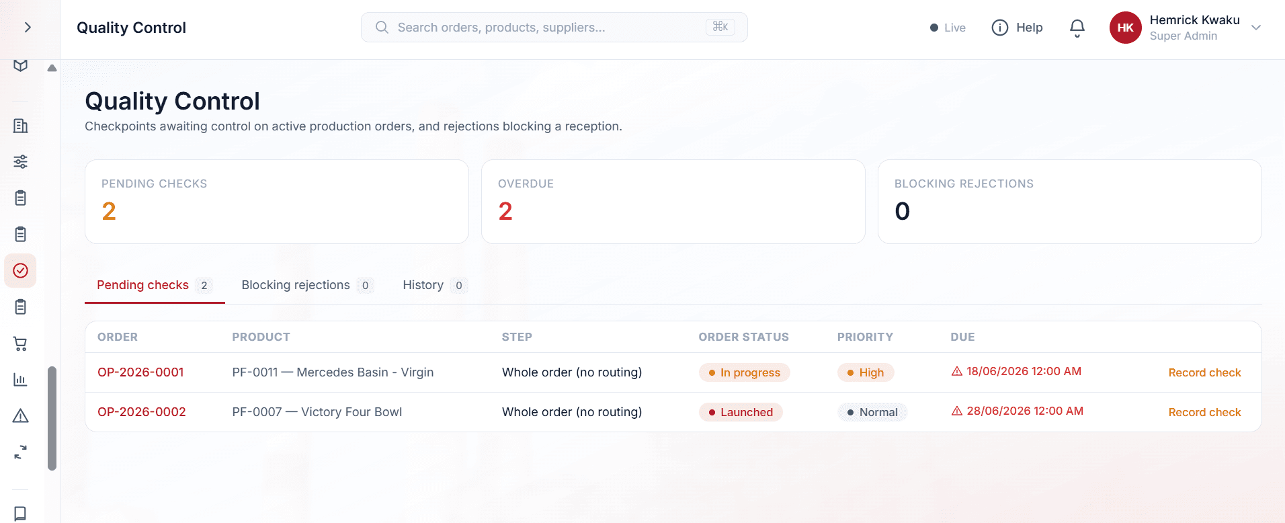The height and width of the screenshot is (523, 1285).
Task: Open order OP-2026-0002
Action: pyautogui.click(x=142, y=412)
